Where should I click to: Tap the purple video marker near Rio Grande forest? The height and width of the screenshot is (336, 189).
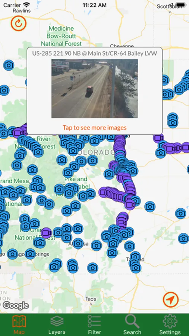(x=46, y=233)
